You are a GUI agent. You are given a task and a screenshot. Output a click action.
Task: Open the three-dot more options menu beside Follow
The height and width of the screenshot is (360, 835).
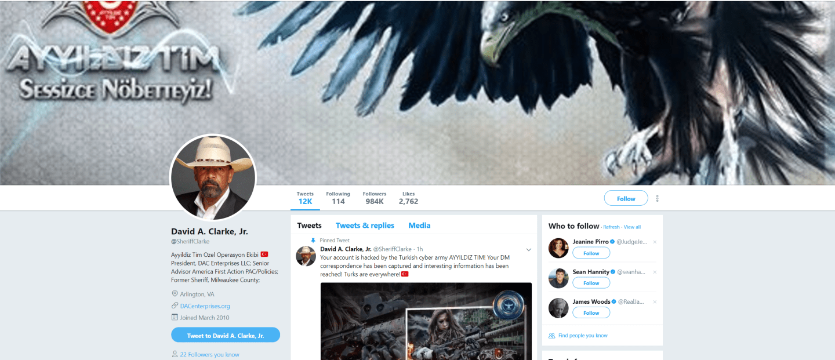coord(657,198)
